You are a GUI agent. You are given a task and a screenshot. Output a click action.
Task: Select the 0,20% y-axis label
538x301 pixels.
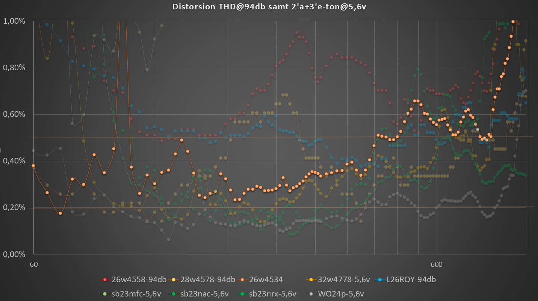coord(14,207)
